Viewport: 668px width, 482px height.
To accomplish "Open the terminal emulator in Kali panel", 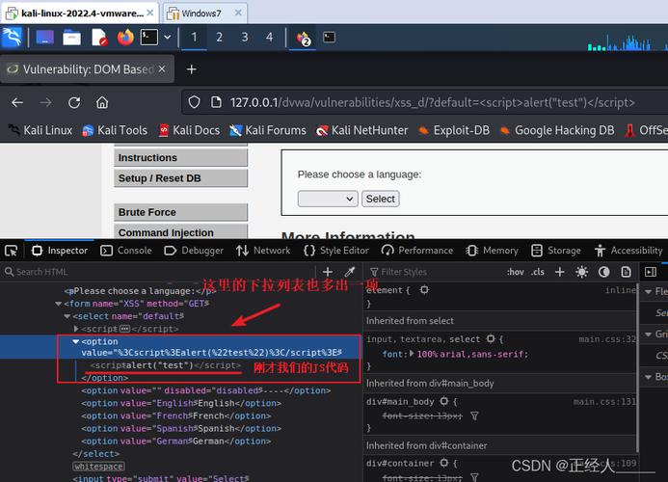I will pos(149,38).
